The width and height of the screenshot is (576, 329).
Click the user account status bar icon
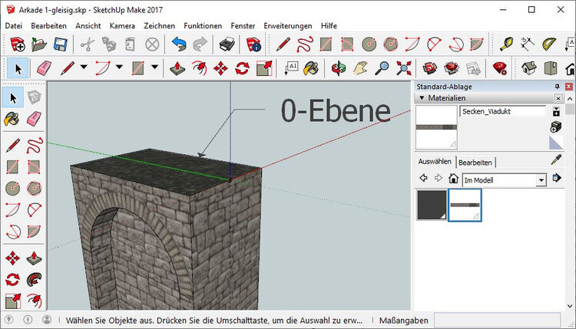point(47,320)
